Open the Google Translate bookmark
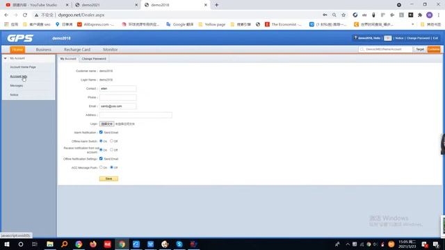This screenshot has height=250, width=445. point(179,24)
